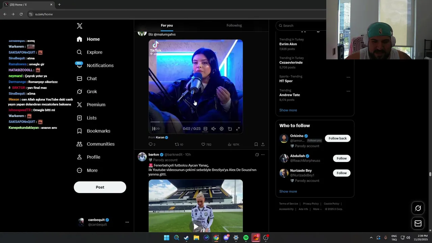Switch to the Following tab
432x243 pixels.
coord(234,26)
